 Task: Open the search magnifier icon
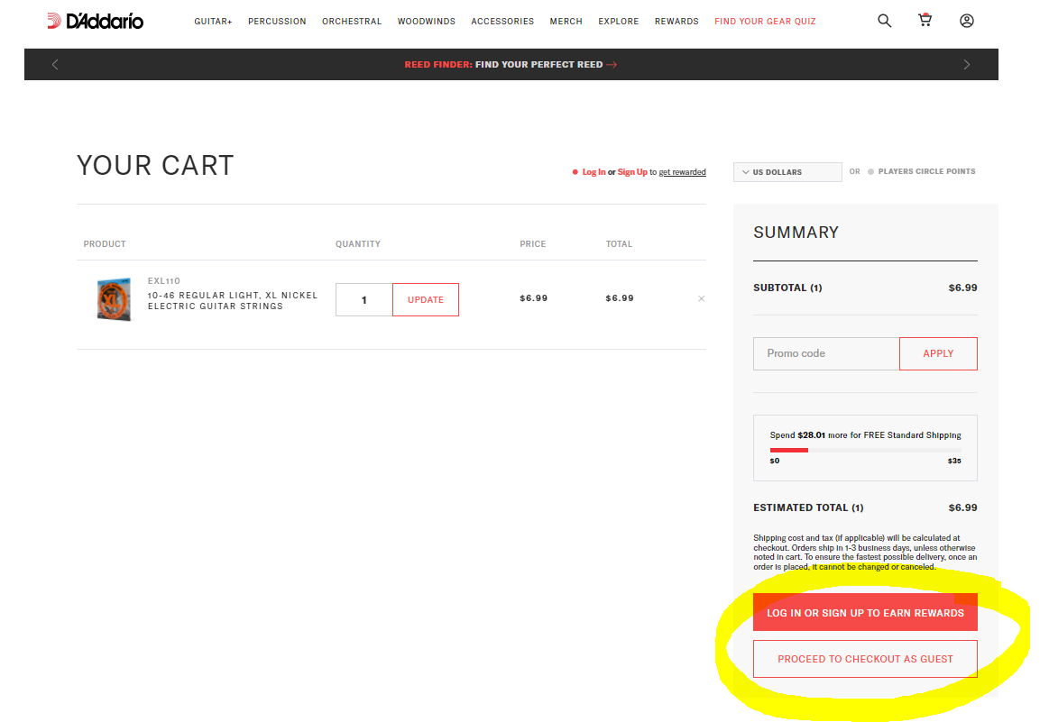click(885, 21)
